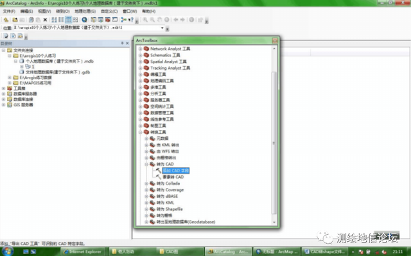Open the location path dropdown arrow

162,28
